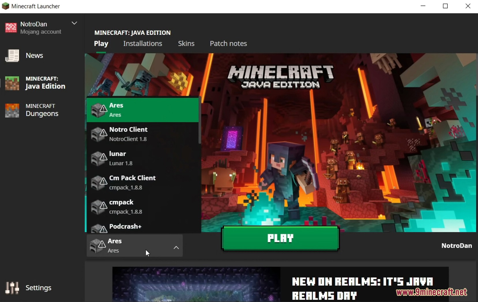Click NotroDan username beside Play button

click(x=457, y=246)
